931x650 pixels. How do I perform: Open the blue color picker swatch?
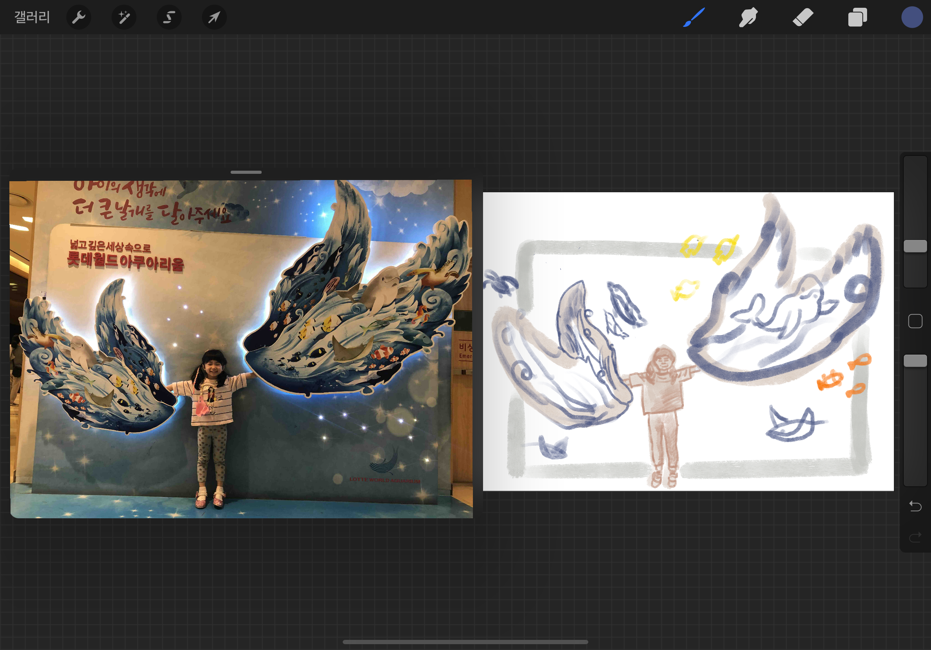[912, 18]
